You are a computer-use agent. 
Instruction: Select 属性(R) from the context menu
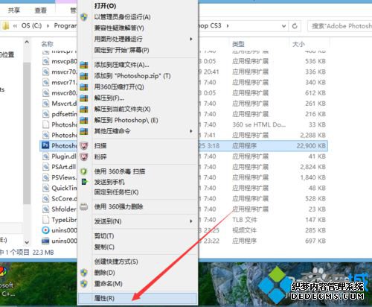(x=138, y=298)
